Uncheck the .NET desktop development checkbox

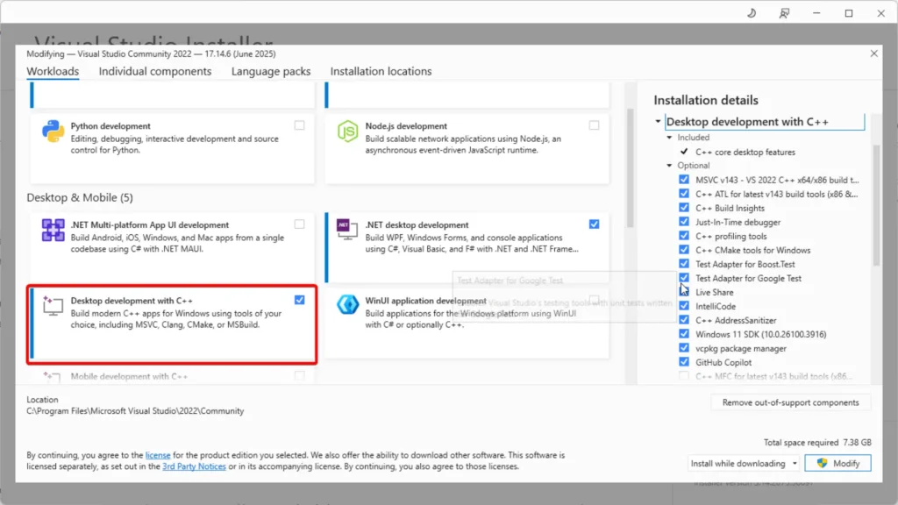coord(594,224)
